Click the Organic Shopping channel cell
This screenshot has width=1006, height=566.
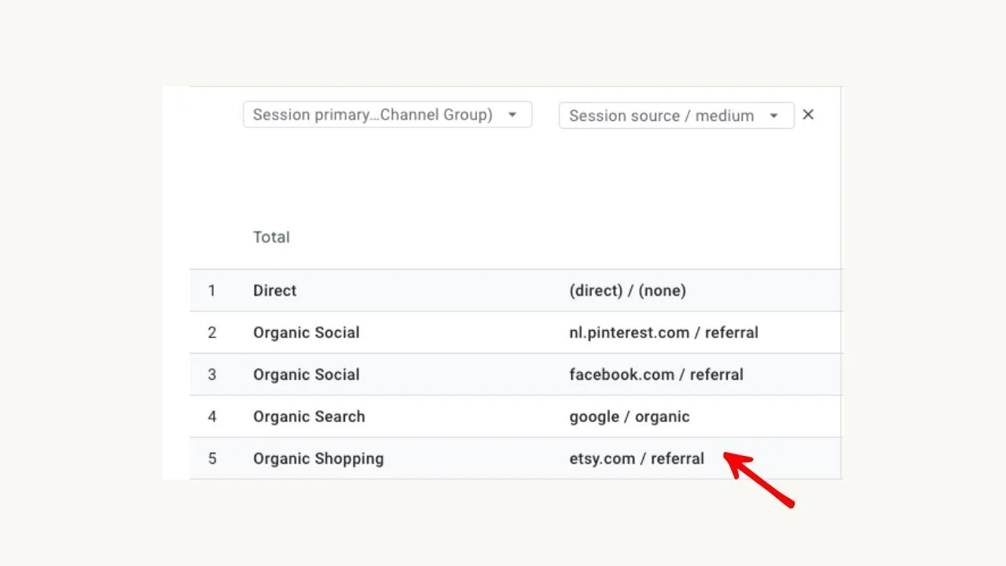coord(318,459)
